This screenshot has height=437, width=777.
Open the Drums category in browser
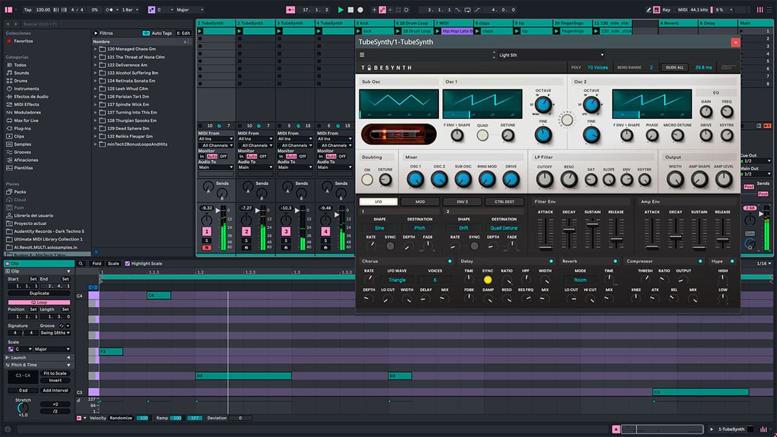point(20,81)
